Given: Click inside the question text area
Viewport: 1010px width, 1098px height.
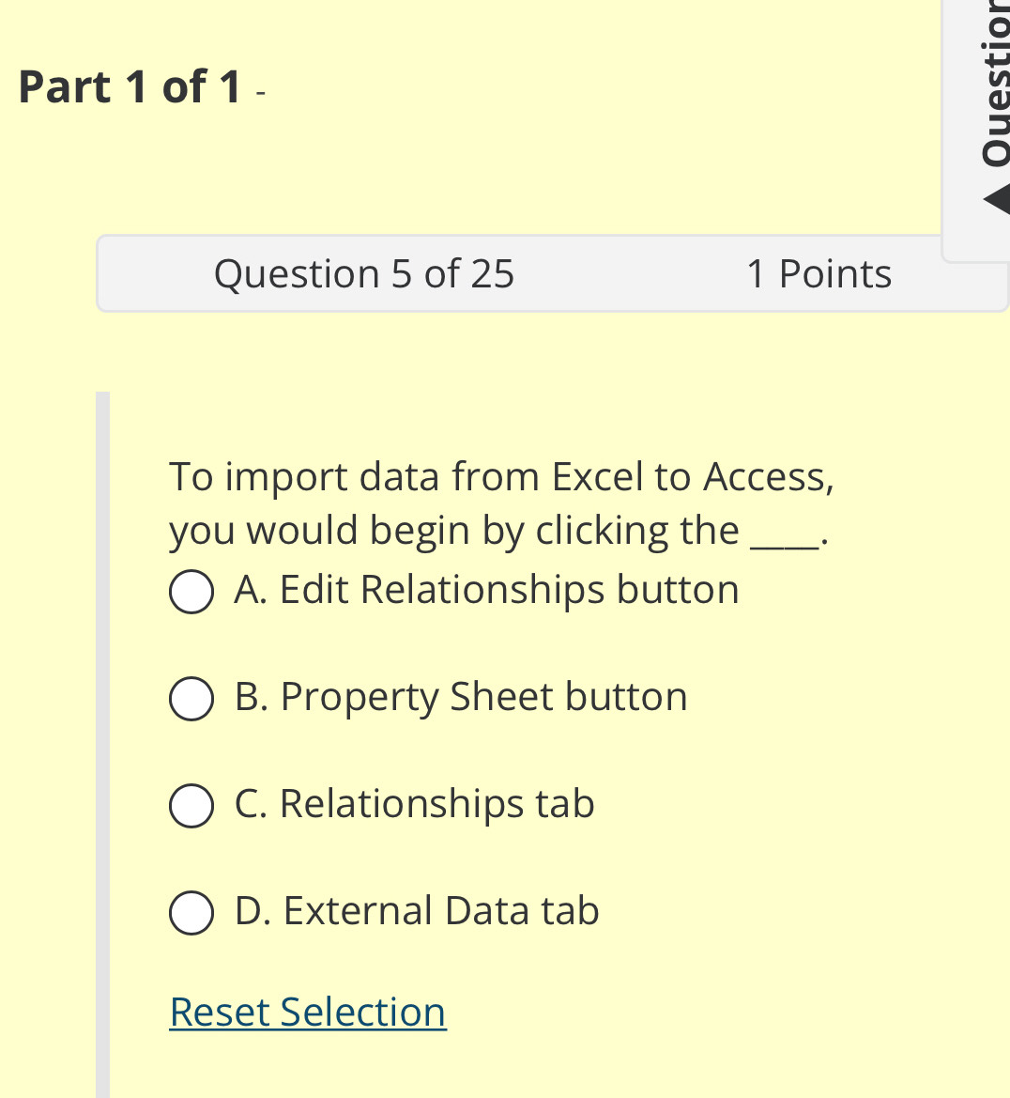Looking at the screenshot, I should (x=501, y=503).
